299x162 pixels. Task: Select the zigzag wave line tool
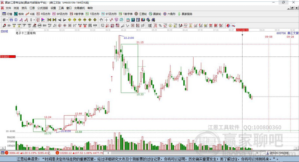127,25
